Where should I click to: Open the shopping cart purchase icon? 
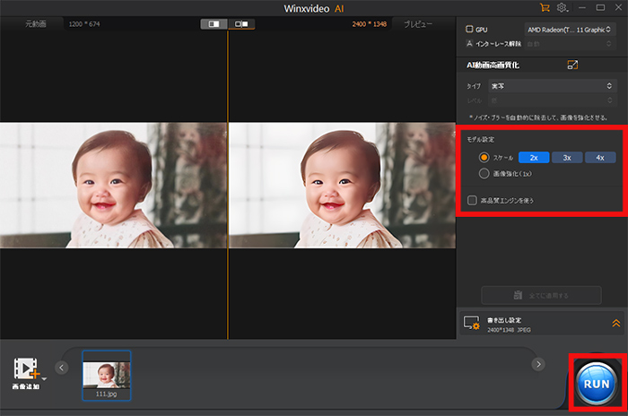click(x=545, y=7)
